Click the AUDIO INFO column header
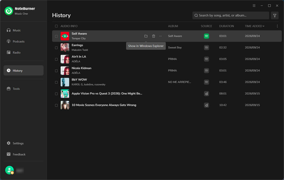 pyautogui.click(x=69, y=26)
